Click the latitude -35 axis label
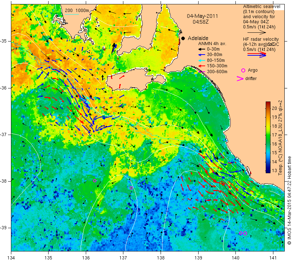This screenshot has height=262, width=292. click(x=3, y=41)
